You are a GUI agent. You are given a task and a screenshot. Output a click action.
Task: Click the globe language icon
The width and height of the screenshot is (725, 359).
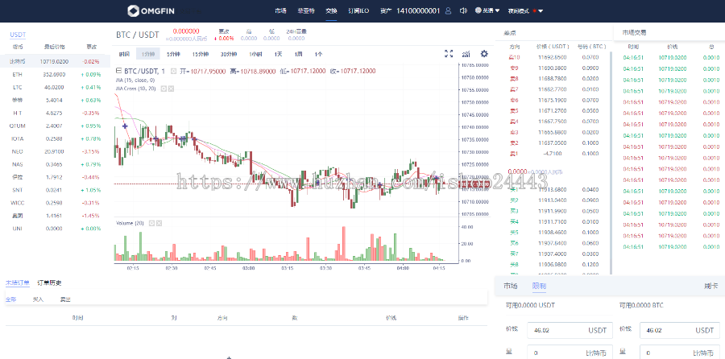pos(478,10)
